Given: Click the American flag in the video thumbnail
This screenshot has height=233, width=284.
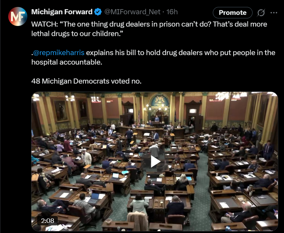Looking at the screenshot, I should click(139, 116).
